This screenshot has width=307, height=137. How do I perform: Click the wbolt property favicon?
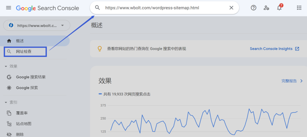(x=11, y=25)
